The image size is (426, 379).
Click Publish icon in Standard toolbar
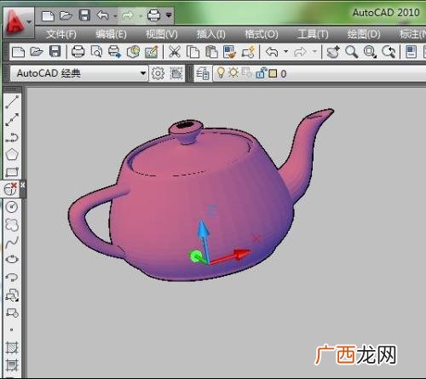(x=114, y=52)
